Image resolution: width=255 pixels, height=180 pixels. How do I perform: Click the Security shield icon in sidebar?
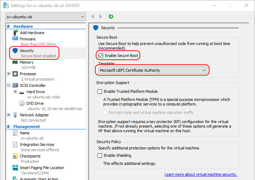(15, 51)
